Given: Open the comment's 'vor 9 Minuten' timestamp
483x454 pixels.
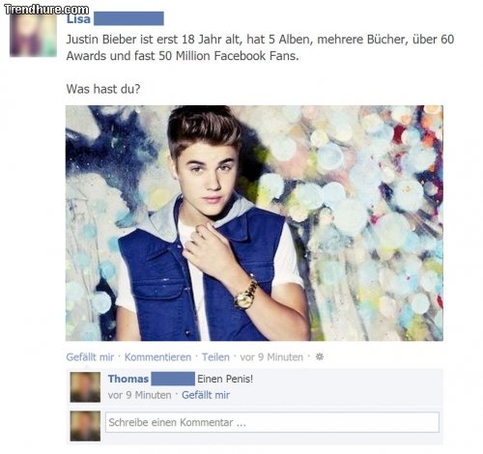Looking at the screenshot, I should click(139, 395).
